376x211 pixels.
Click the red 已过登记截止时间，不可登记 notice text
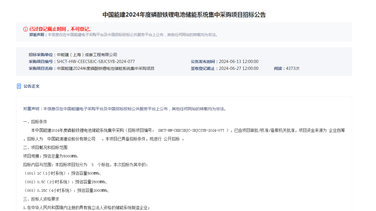[60, 29]
